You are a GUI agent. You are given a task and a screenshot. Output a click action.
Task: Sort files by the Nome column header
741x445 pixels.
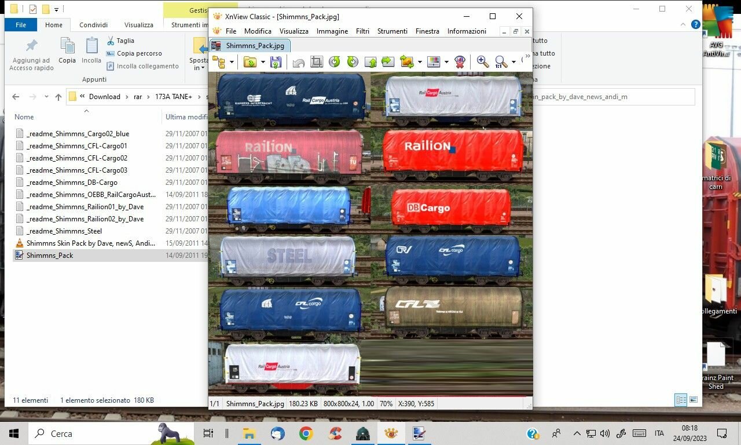(24, 117)
